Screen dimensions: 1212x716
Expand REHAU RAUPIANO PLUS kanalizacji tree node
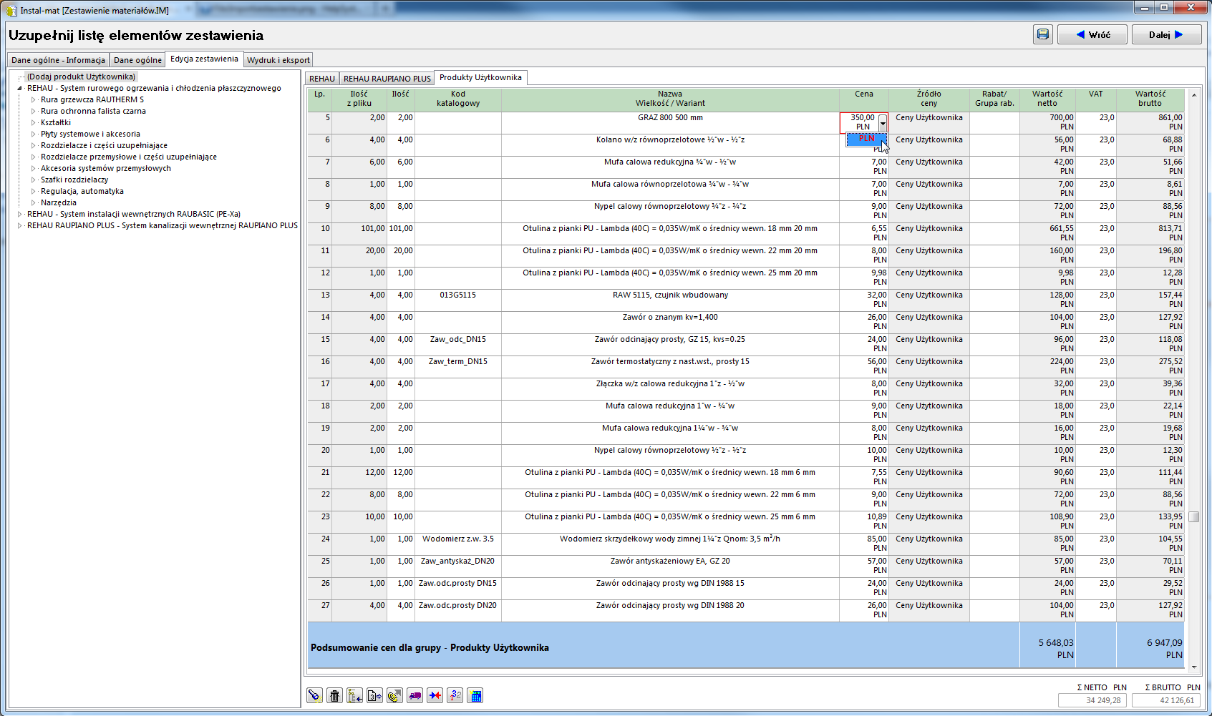(20, 226)
